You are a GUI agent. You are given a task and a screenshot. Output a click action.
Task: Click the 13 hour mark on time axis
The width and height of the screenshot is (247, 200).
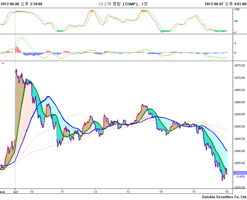point(128,192)
